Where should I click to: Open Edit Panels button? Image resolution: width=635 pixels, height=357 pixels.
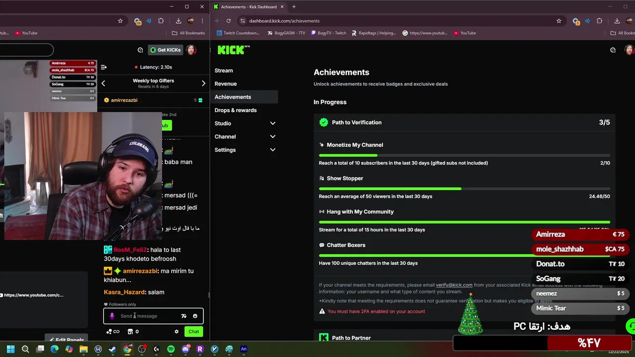(x=66, y=339)
